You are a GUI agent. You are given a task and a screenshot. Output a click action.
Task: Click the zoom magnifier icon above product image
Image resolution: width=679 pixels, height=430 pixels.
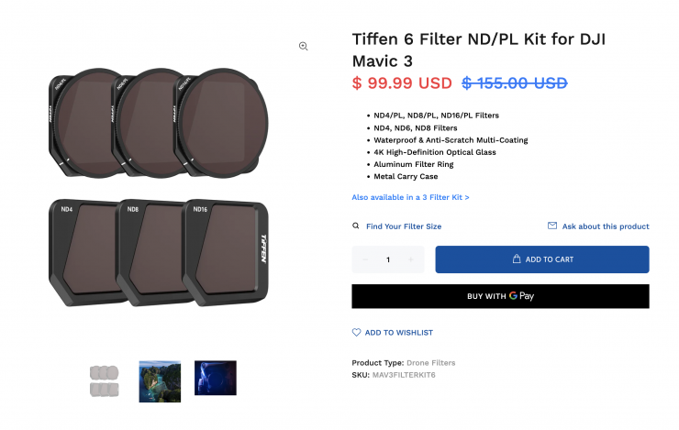303,46
